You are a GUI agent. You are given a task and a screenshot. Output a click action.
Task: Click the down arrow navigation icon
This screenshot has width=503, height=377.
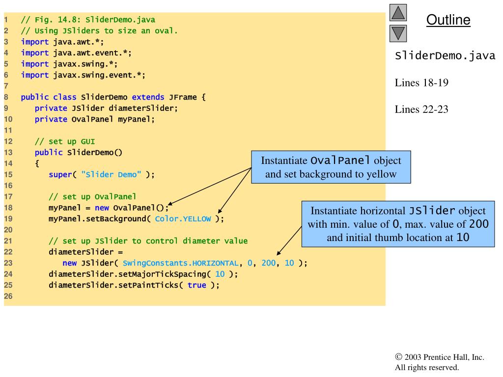(398, 34)
